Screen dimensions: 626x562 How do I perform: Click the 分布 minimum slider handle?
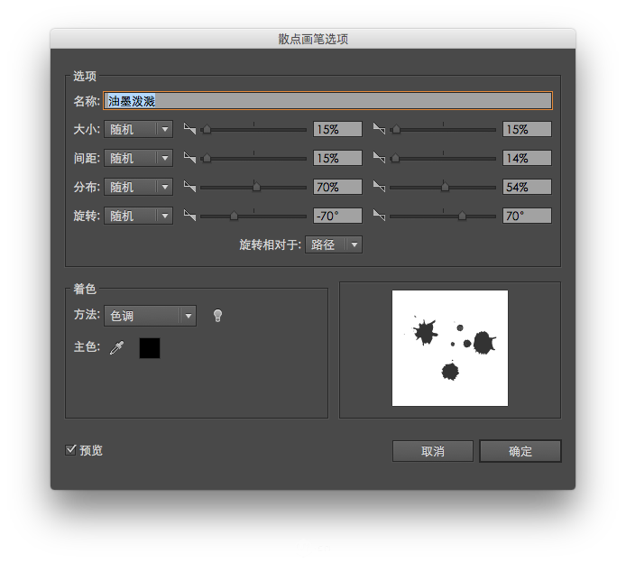256,187
